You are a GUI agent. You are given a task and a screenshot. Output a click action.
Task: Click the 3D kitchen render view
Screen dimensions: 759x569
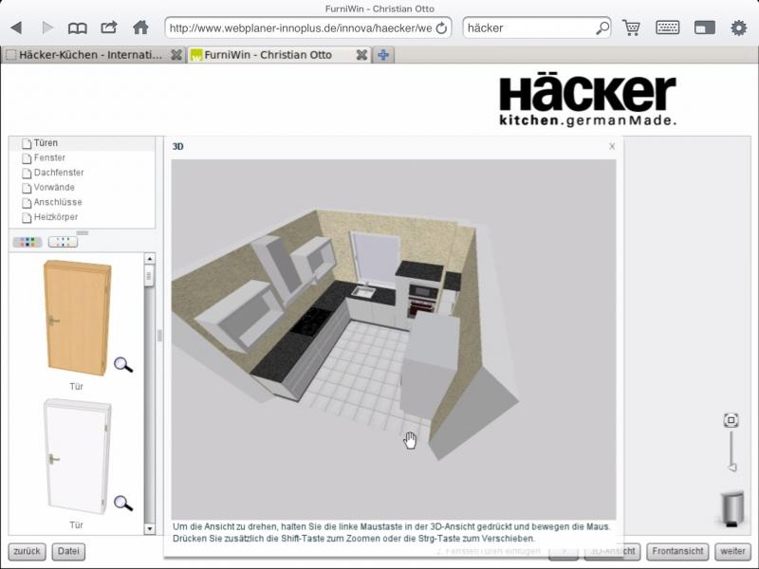394,340
